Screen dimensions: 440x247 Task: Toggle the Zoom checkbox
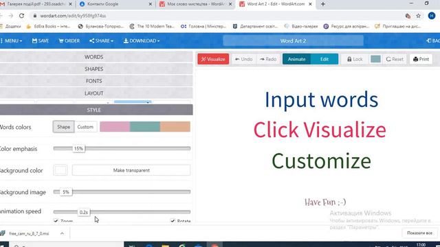coord(56,221)
